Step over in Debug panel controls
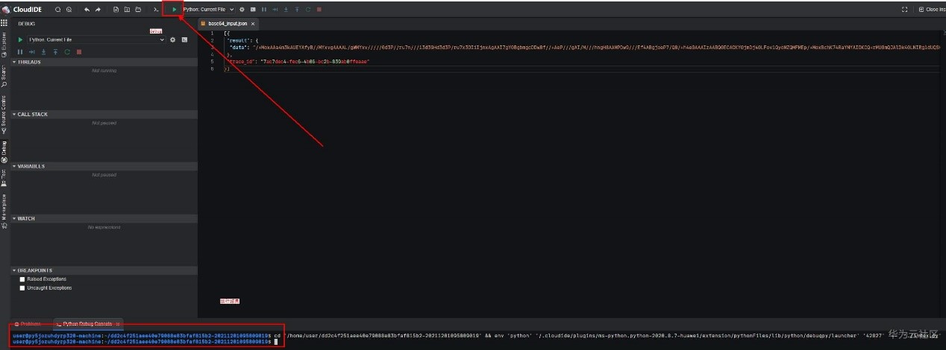The image size is (946, 350). click(x=32, y=52)
